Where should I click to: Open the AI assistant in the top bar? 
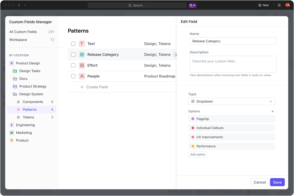tap(193, 5)
